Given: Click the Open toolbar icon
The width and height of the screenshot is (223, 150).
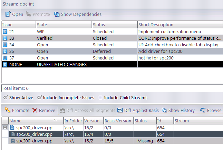Looking at the screenshot, I should [8, 14].
